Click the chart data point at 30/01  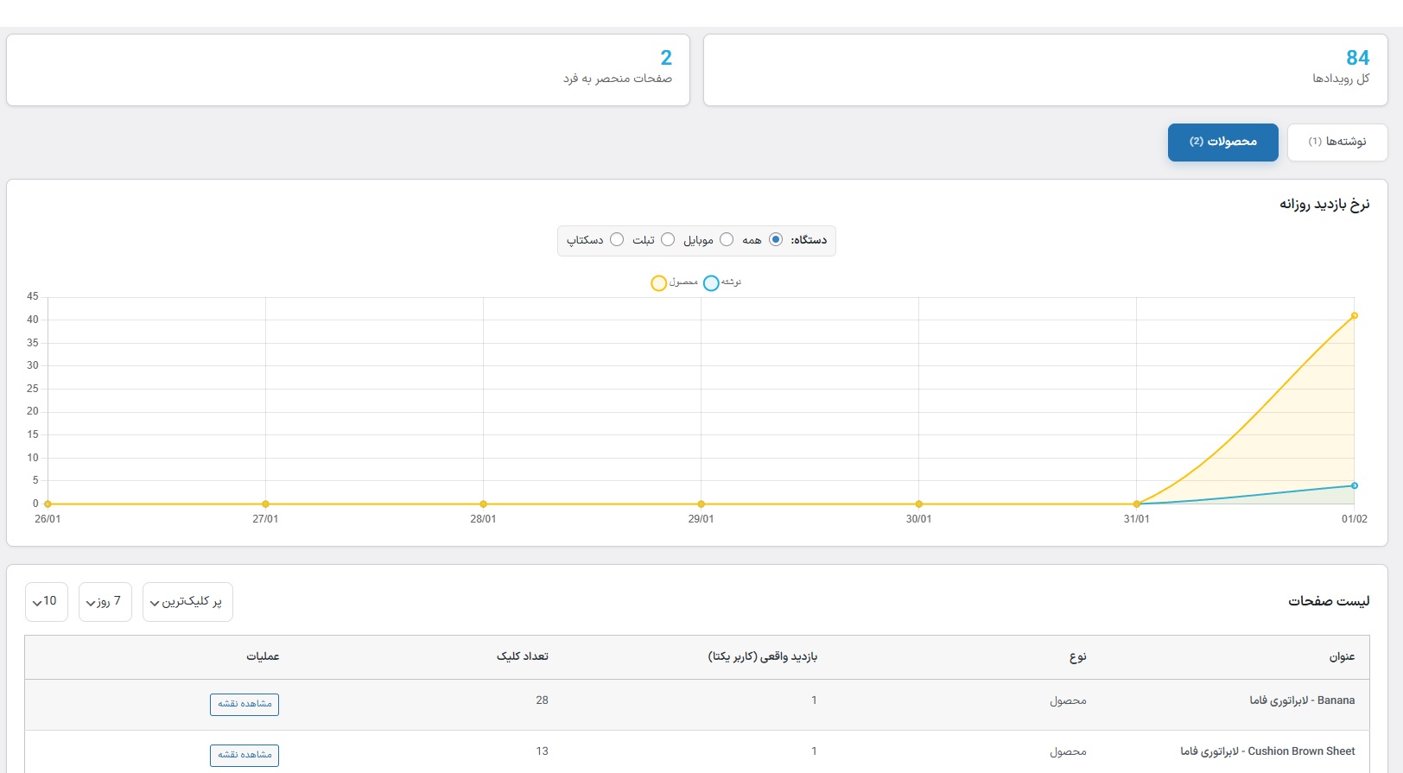pyautogui.click(x=918, y=504)
